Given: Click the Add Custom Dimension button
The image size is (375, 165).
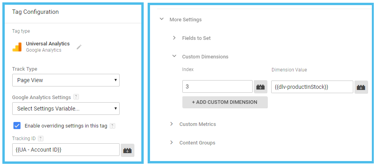Looking at the screenshot, I should pos(225,102).
